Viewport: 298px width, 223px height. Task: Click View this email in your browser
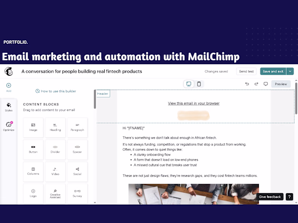[194, 103]
